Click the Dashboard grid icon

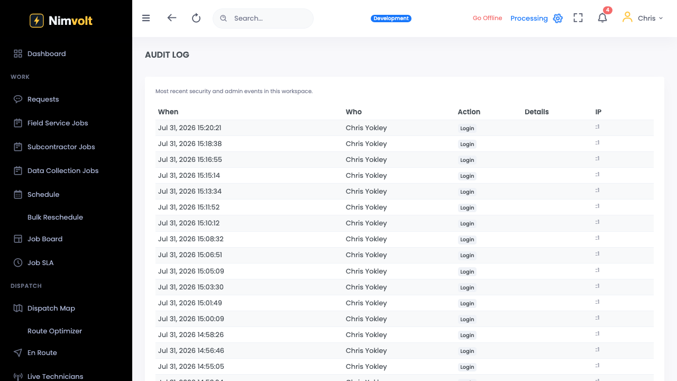coord(18,53)
